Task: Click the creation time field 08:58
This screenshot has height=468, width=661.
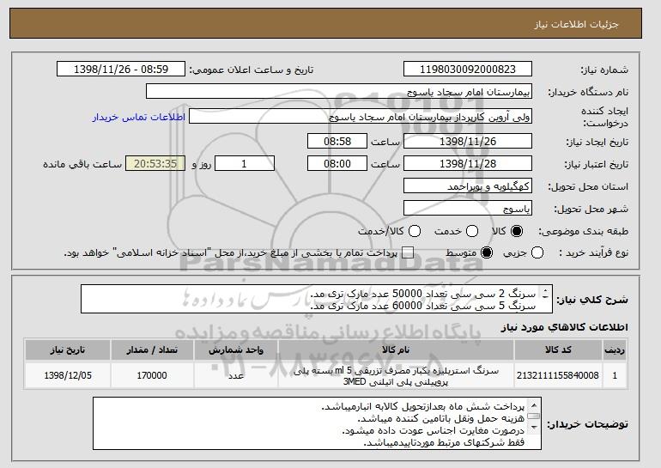Action: (337, 141)
